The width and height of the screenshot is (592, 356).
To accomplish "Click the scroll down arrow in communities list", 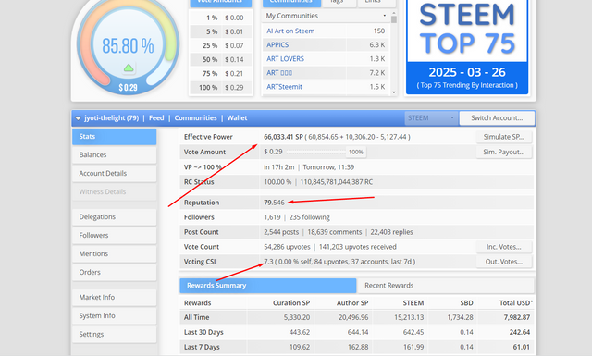I will 394,92.
